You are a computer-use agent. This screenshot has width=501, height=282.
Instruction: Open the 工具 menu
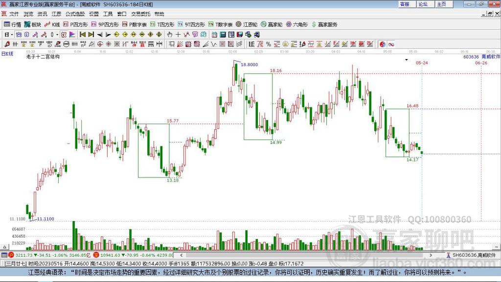[108, 14]
